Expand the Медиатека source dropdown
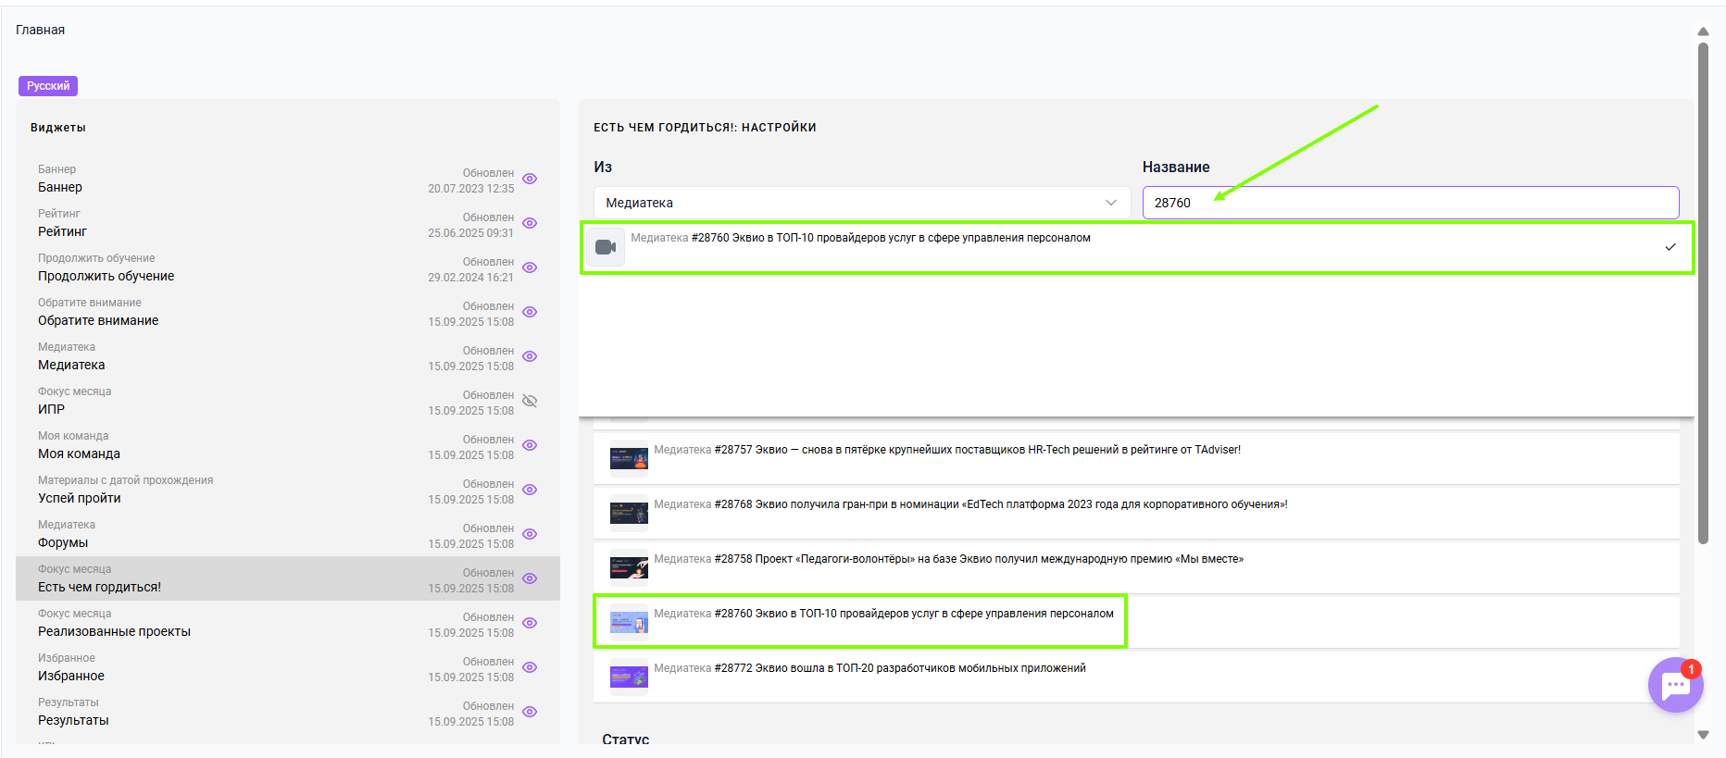This screenshot has height=758, width=1726. click(x=862, y=203)
